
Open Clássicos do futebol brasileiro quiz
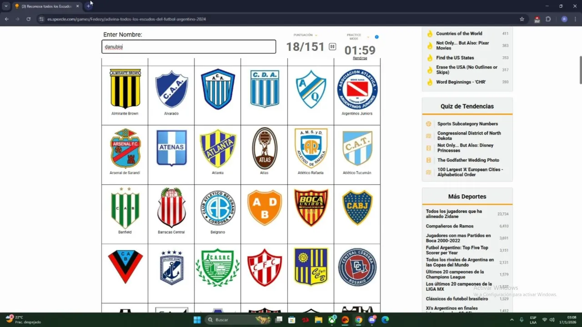coord(458,299)
